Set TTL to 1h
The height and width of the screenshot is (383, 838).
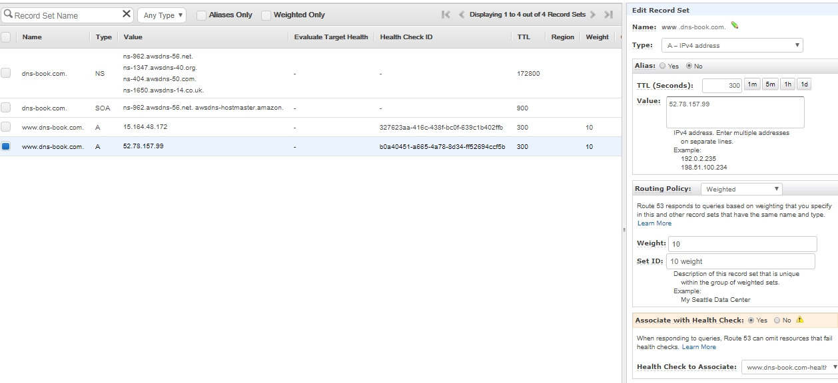pyautogui.click(x=787, y=84)
